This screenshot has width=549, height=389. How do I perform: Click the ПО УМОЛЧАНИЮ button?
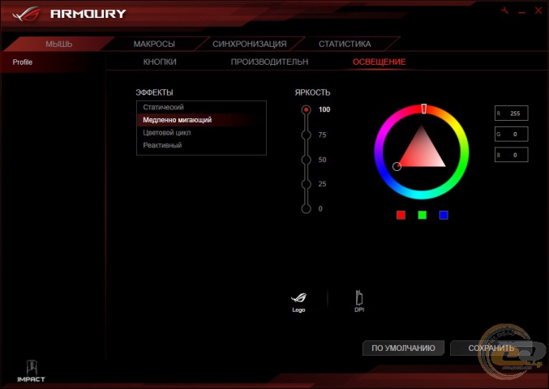coord(403,348)
